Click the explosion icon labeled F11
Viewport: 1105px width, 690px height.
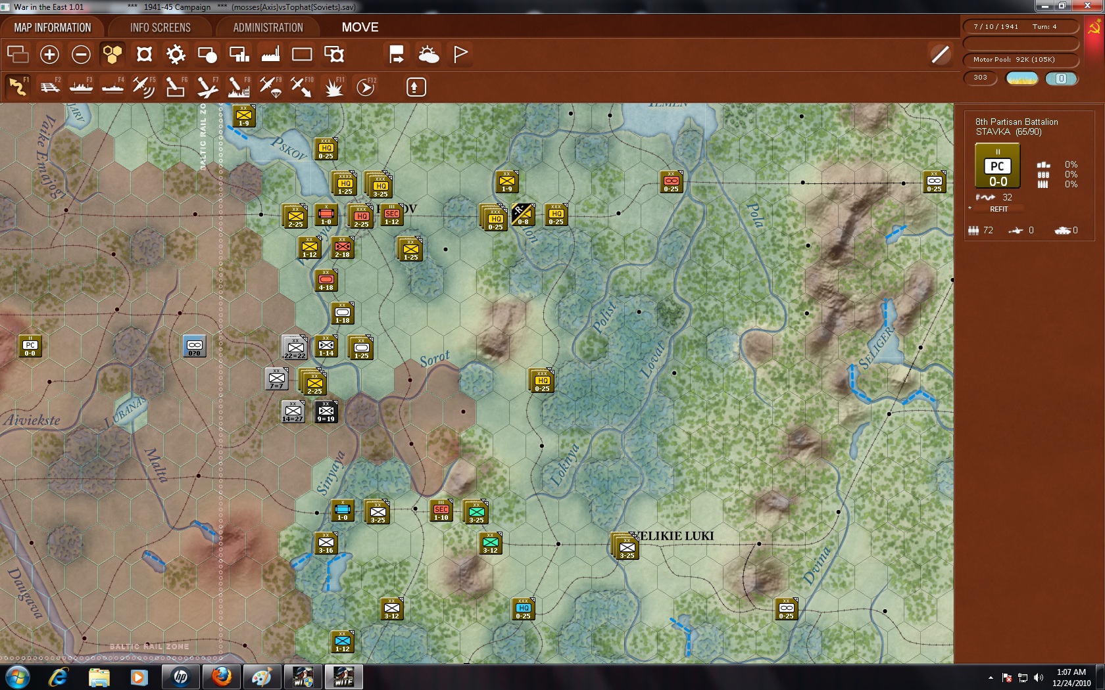333,87
